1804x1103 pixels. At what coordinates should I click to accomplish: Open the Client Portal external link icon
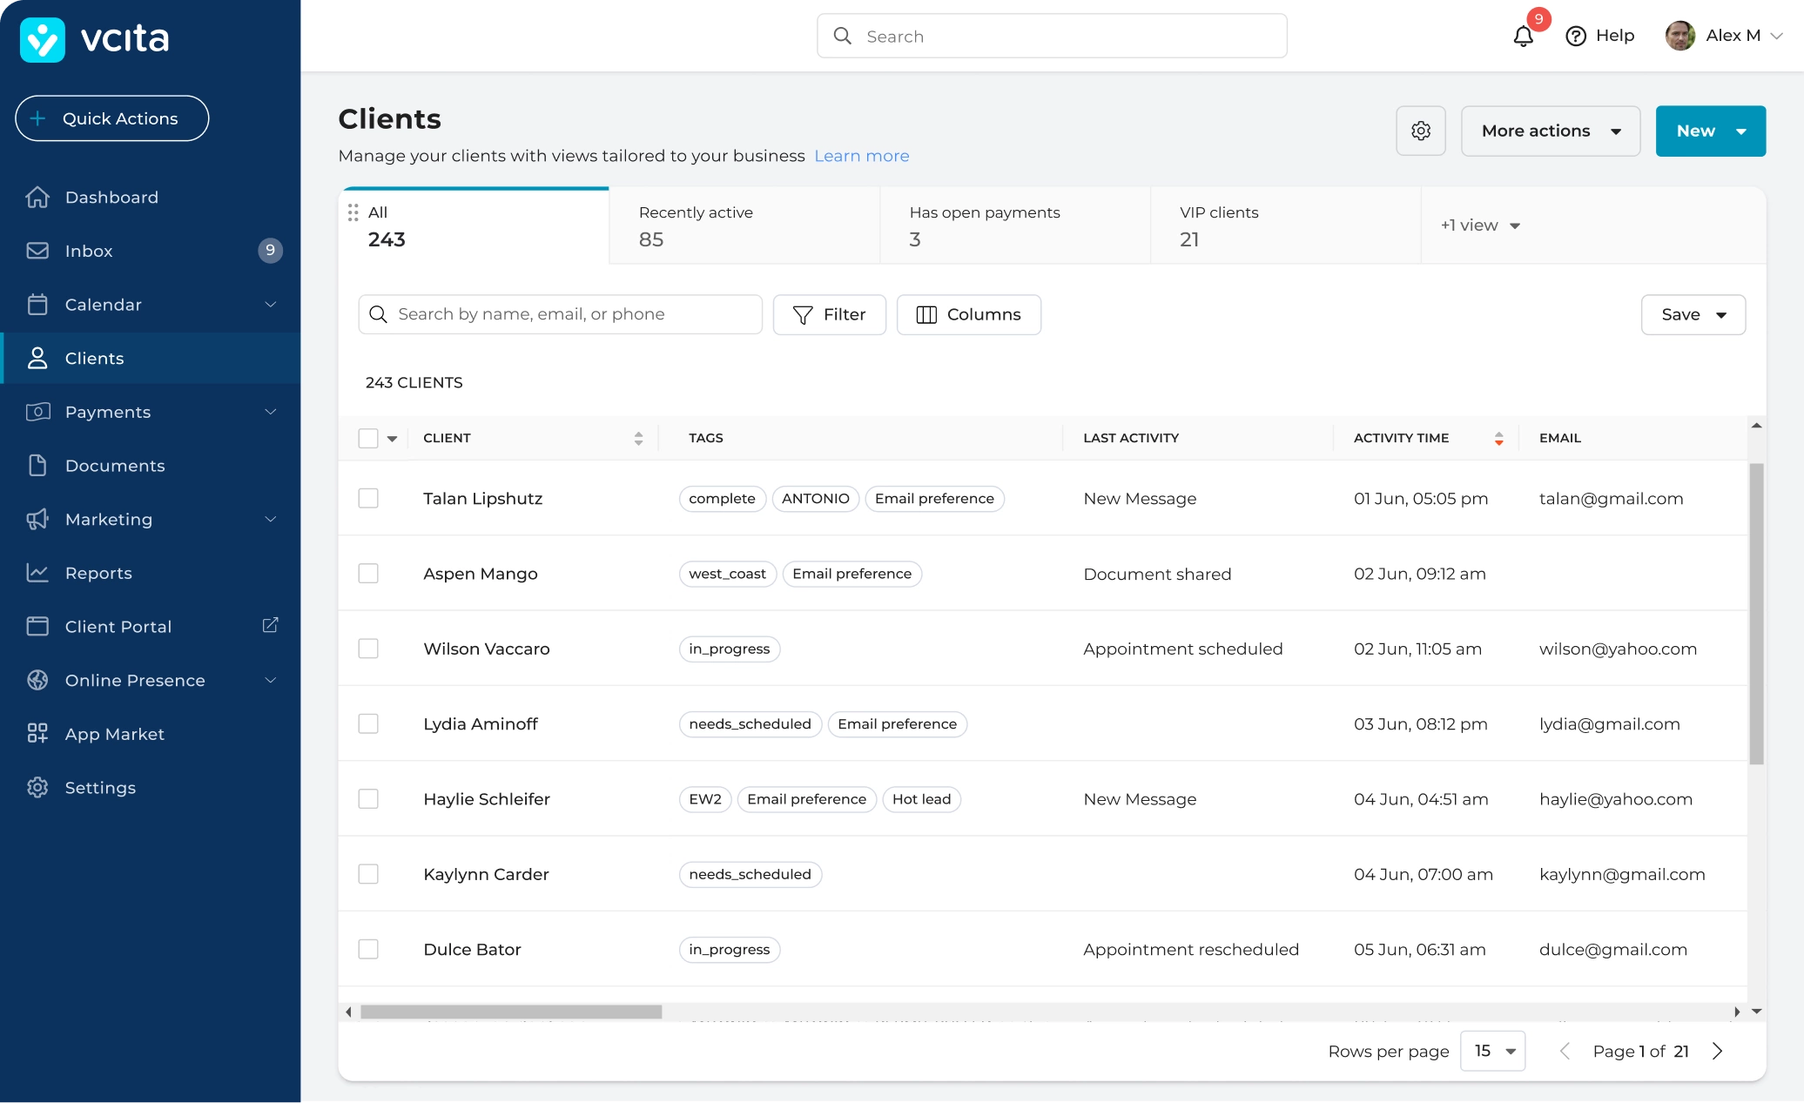(270, 625)
